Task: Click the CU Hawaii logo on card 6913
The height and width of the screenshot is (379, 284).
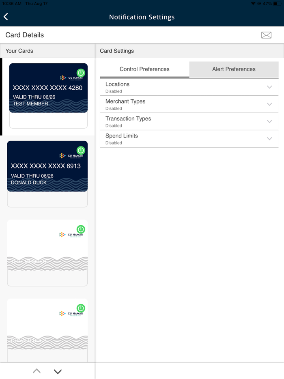Action: [71, 156]
